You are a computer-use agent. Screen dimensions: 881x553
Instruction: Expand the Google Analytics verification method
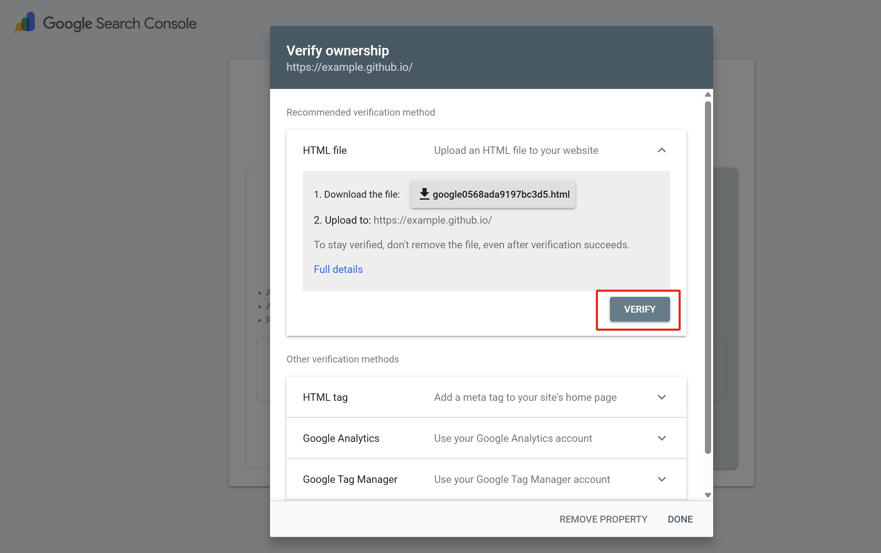click(662, 438)
